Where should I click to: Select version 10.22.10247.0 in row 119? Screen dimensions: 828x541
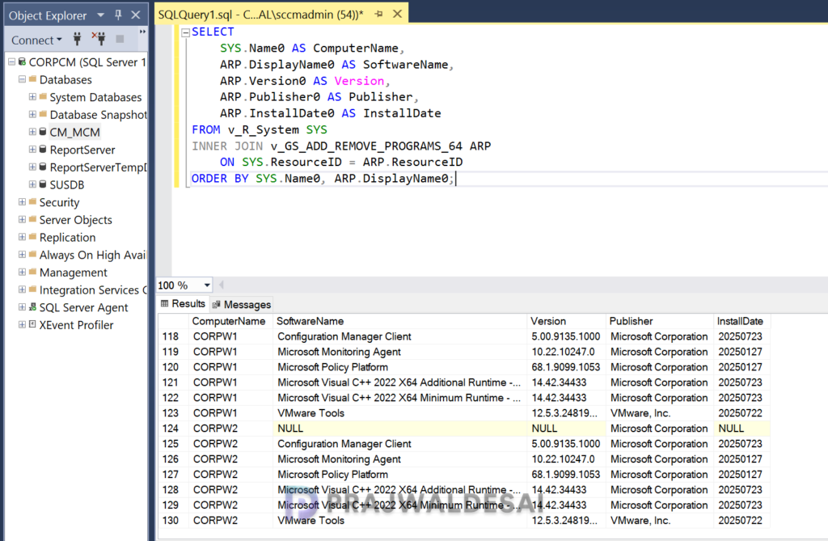566,352
